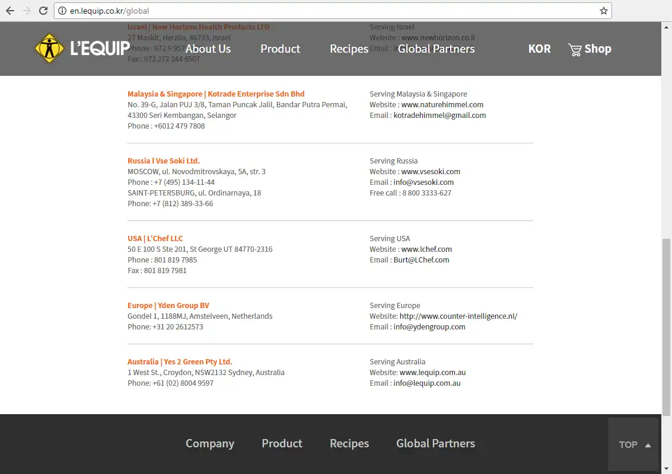Screen dimensions: 672x474
Task: Jump to top with the TOP arrow button
Action: (633, 444)
